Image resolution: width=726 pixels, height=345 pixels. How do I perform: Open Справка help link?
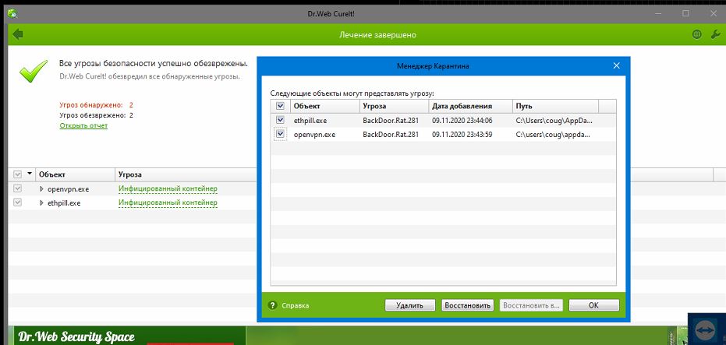coord(295,306)
